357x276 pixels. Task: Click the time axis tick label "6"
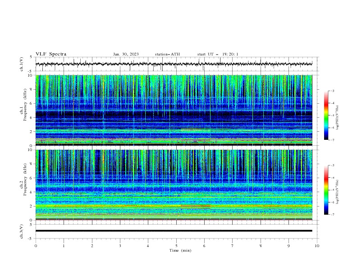(x=204, y=246)
